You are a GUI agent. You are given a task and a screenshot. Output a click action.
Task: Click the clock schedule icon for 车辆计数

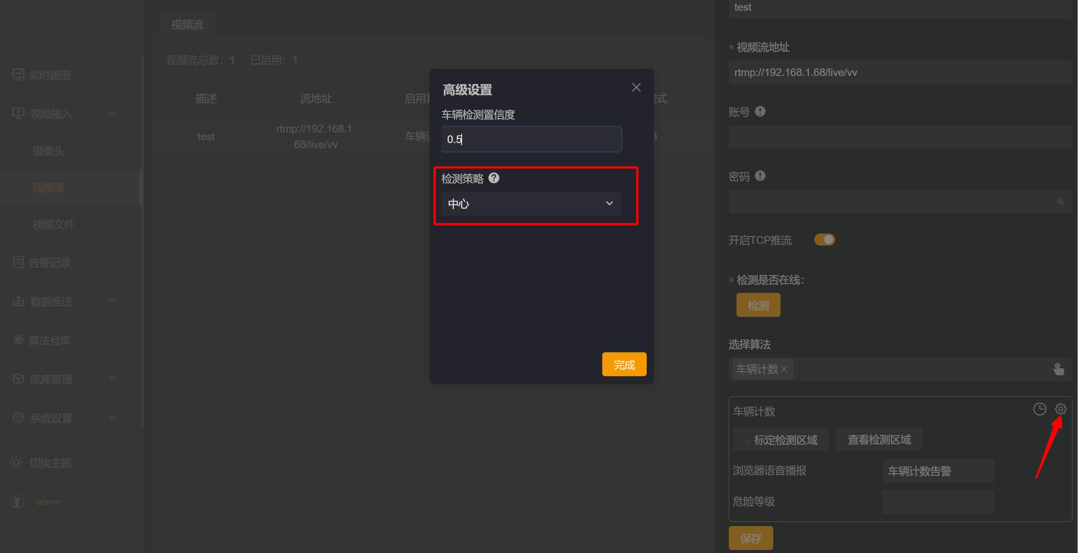tap(1040, 409)
